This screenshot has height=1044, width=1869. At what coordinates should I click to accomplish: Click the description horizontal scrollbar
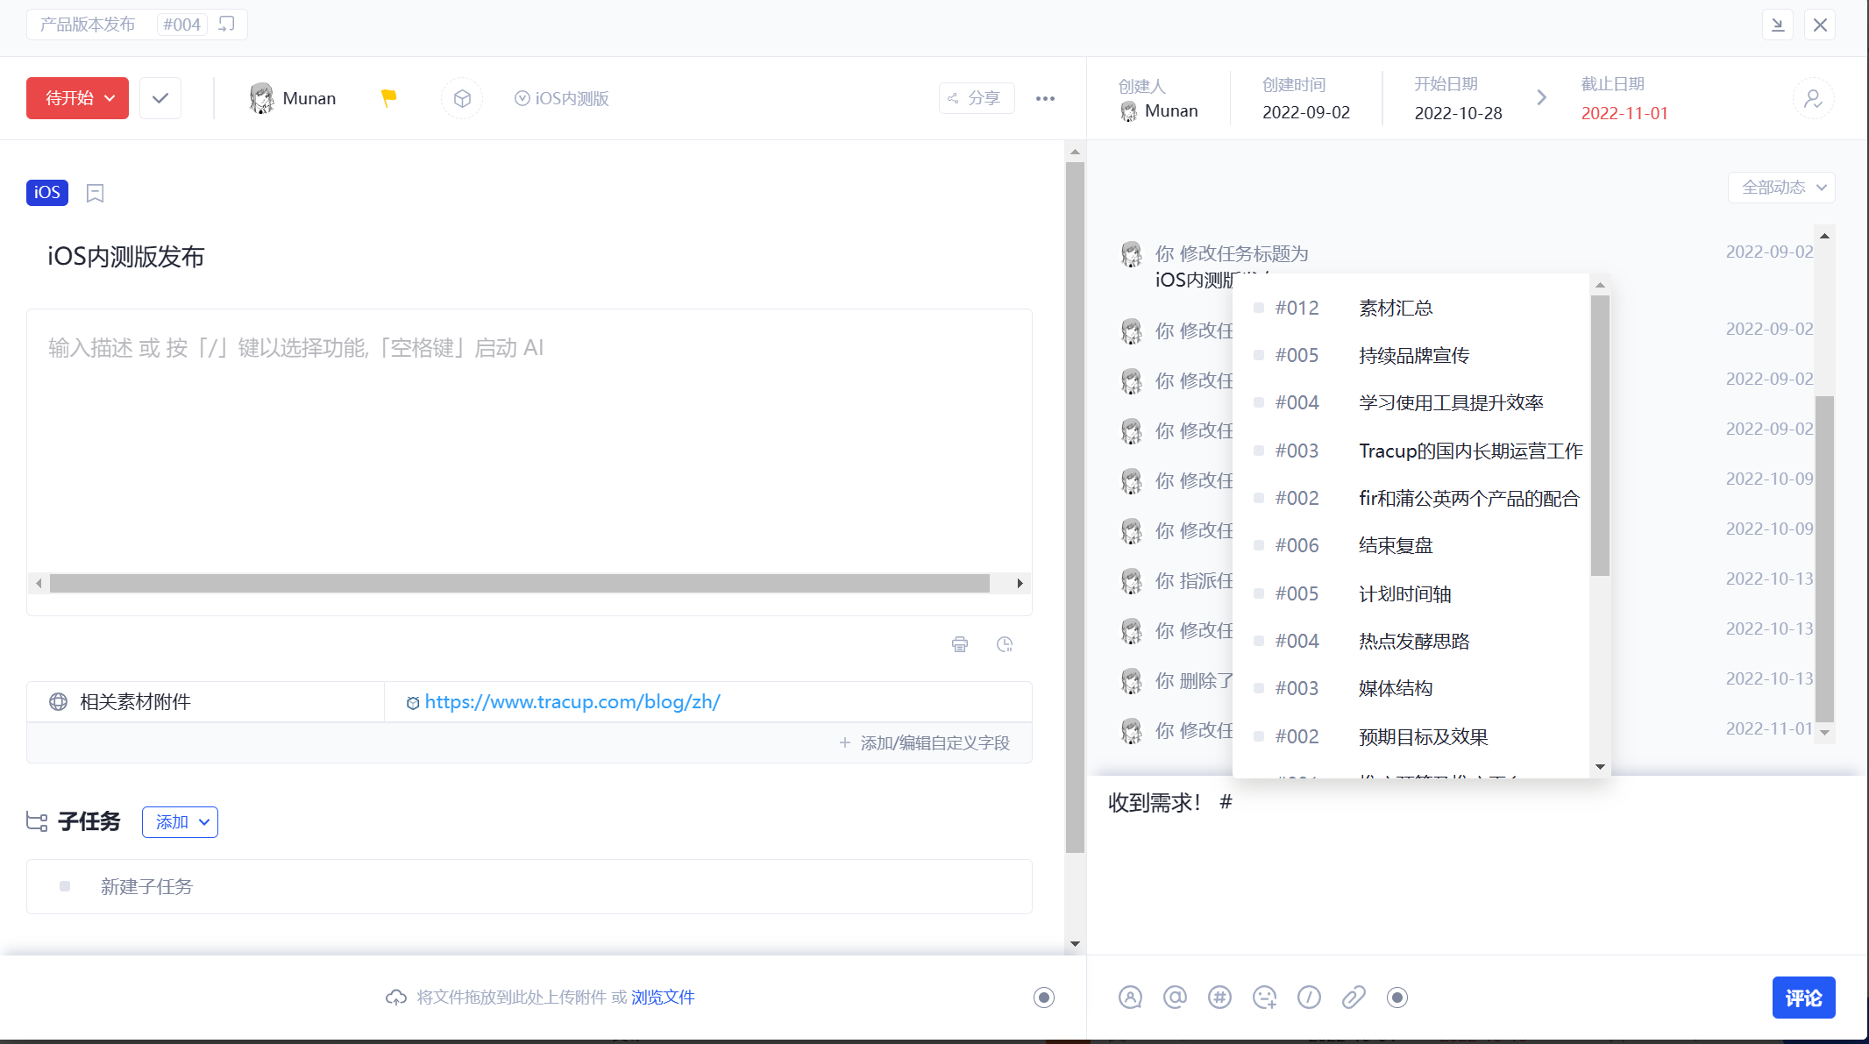point(519,584)
